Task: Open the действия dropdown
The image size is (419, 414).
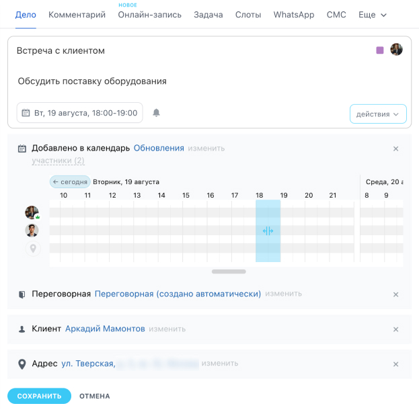Action: [x=378, y=114]
